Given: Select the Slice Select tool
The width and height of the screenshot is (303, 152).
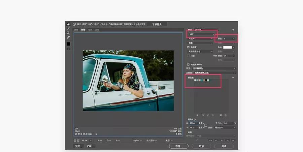Looking at the screenshot, I should pyautogui.click(x=68, y=29).
